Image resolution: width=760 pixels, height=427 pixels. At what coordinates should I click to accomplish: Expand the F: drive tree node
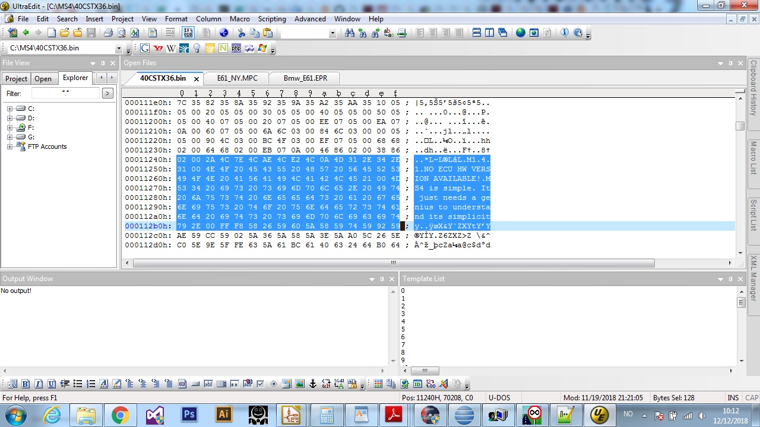click(x=10, y=128)
